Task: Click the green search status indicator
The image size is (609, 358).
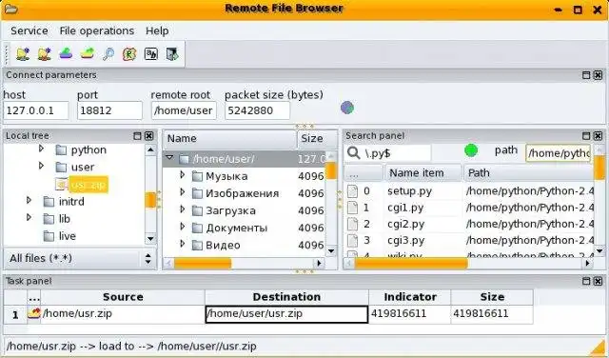Action: pos(471,150)
